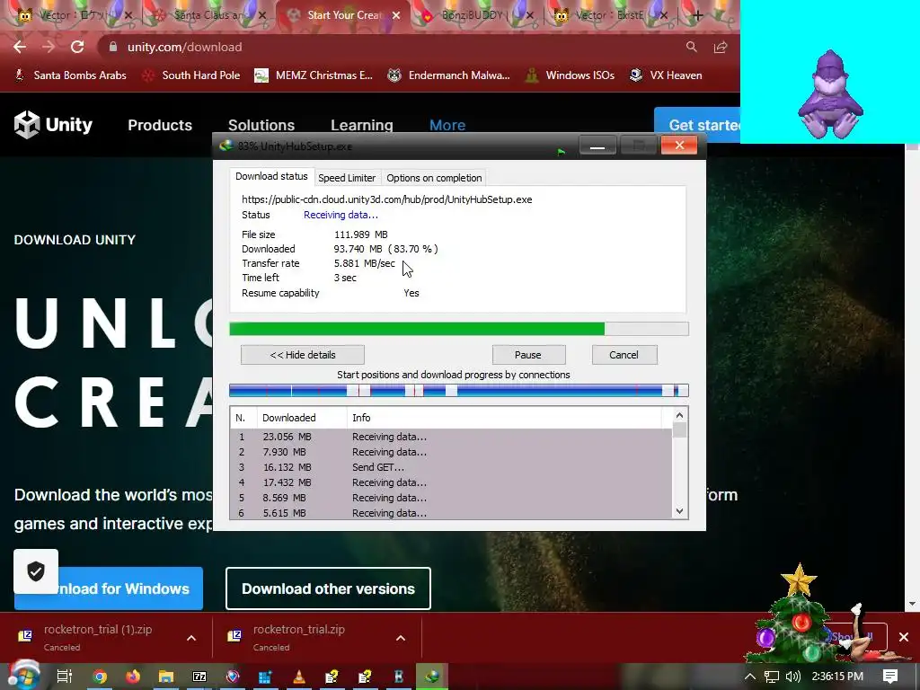Click the site padlock icon in address bar
The width and height of the screenshot is (920, 690).
click(113, 47)
